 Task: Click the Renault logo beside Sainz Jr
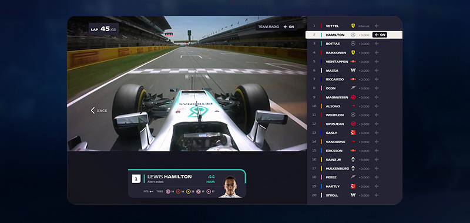(x=353, y=160)
